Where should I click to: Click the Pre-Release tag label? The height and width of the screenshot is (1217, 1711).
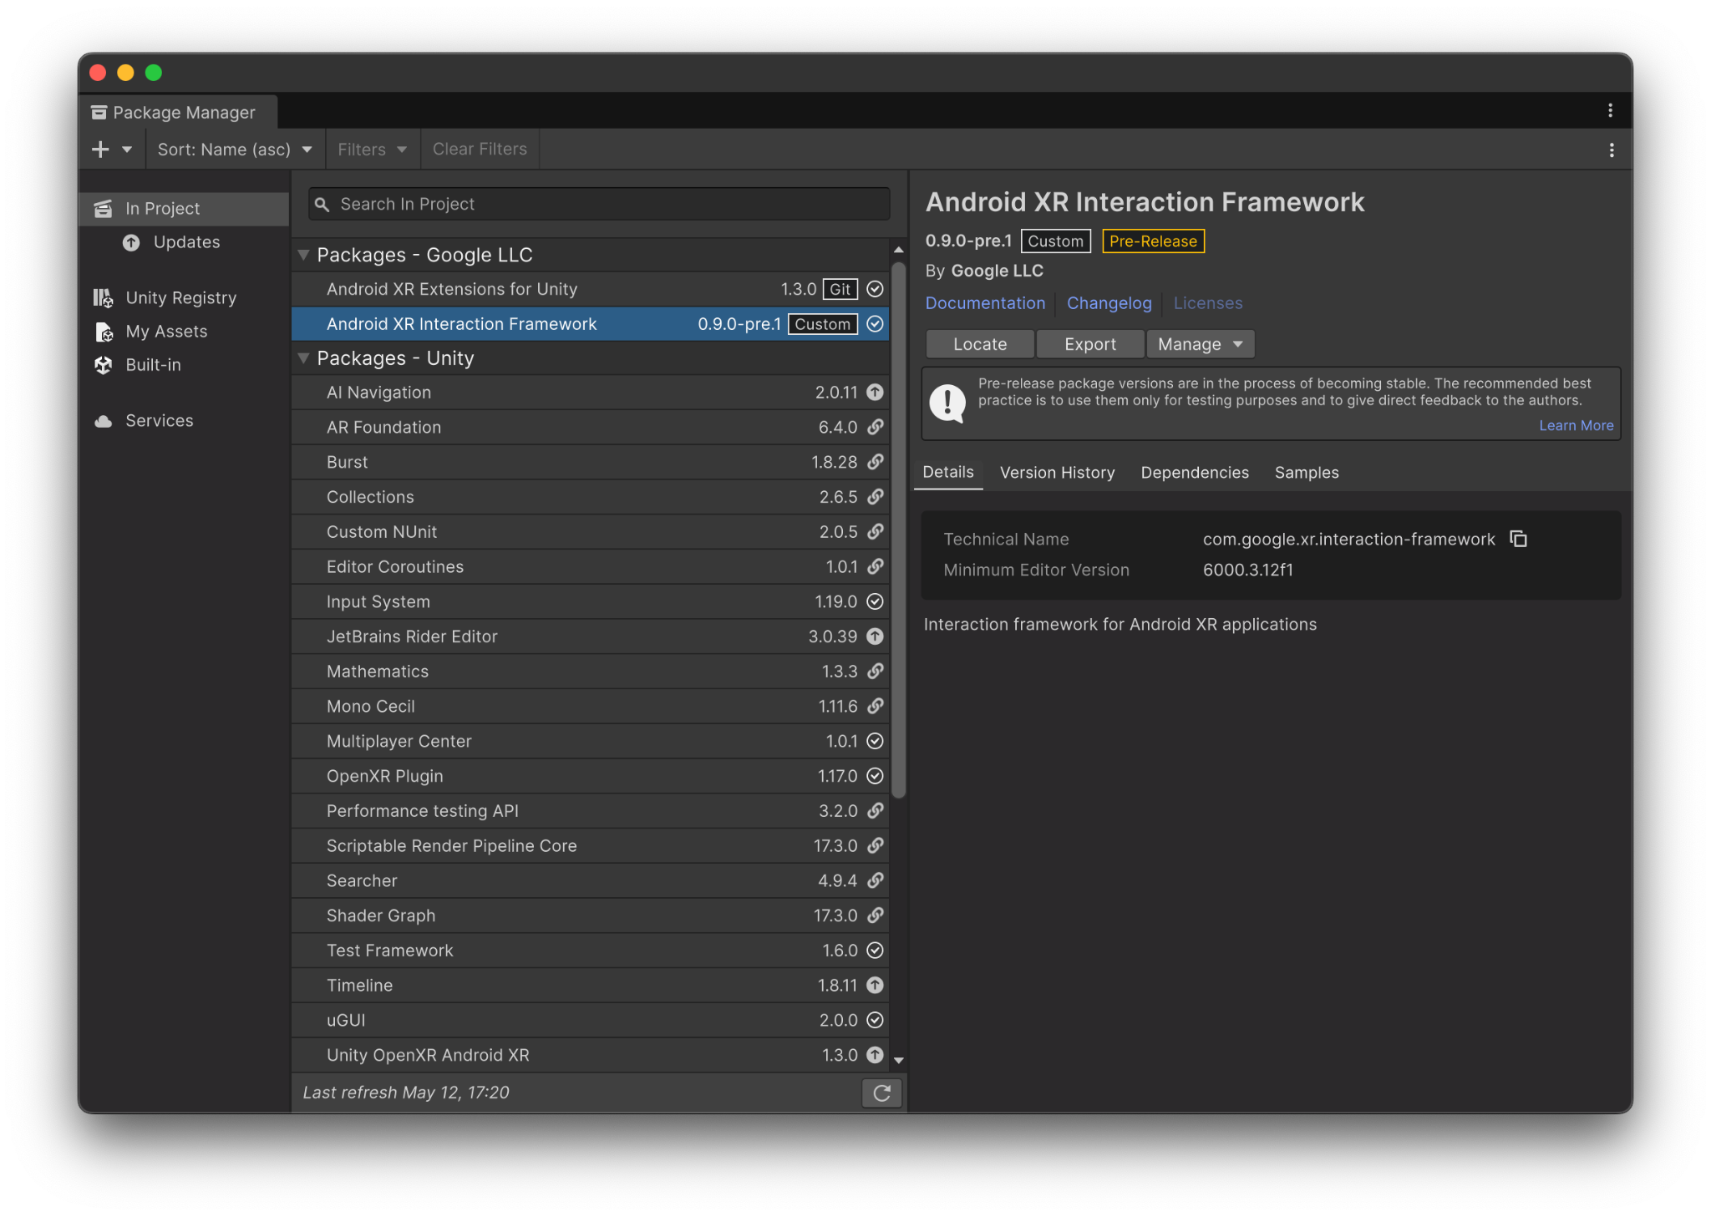tap(1153, 241)
